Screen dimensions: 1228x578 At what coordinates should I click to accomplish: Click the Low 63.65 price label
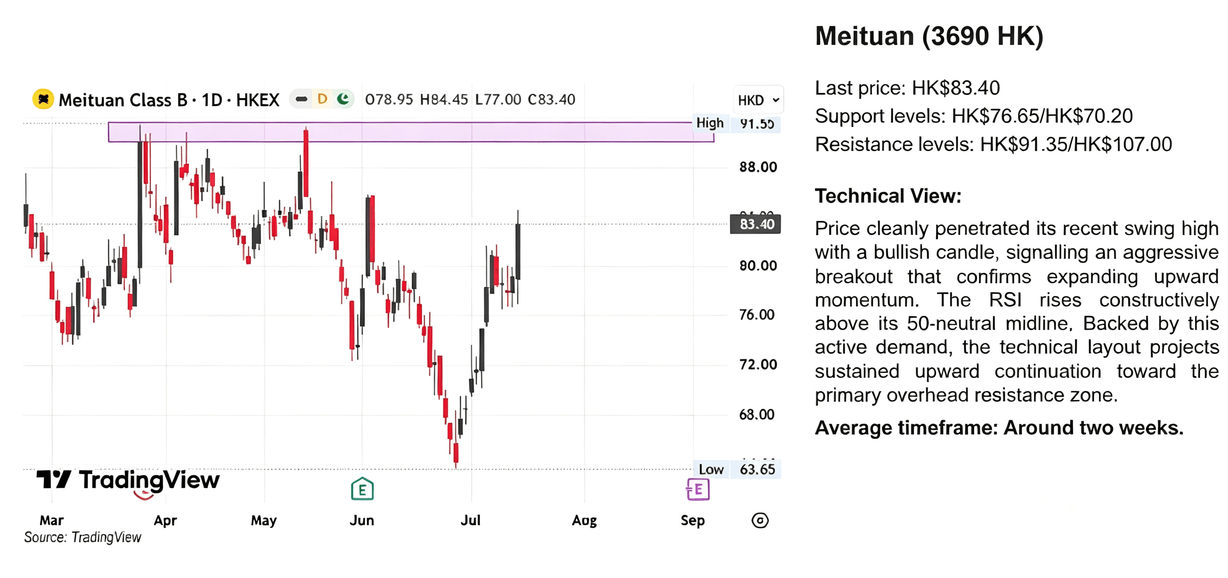737,469
